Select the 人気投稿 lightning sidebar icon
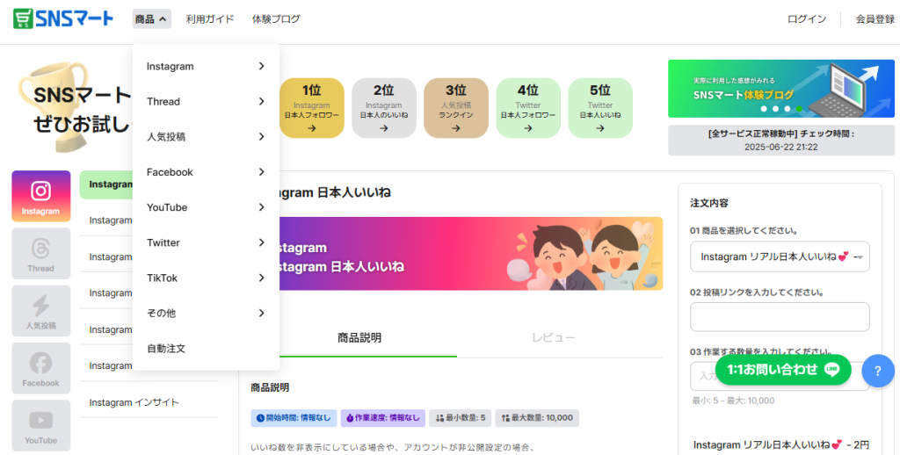Viewport: 900px width, 455px height. pos(40,311)
